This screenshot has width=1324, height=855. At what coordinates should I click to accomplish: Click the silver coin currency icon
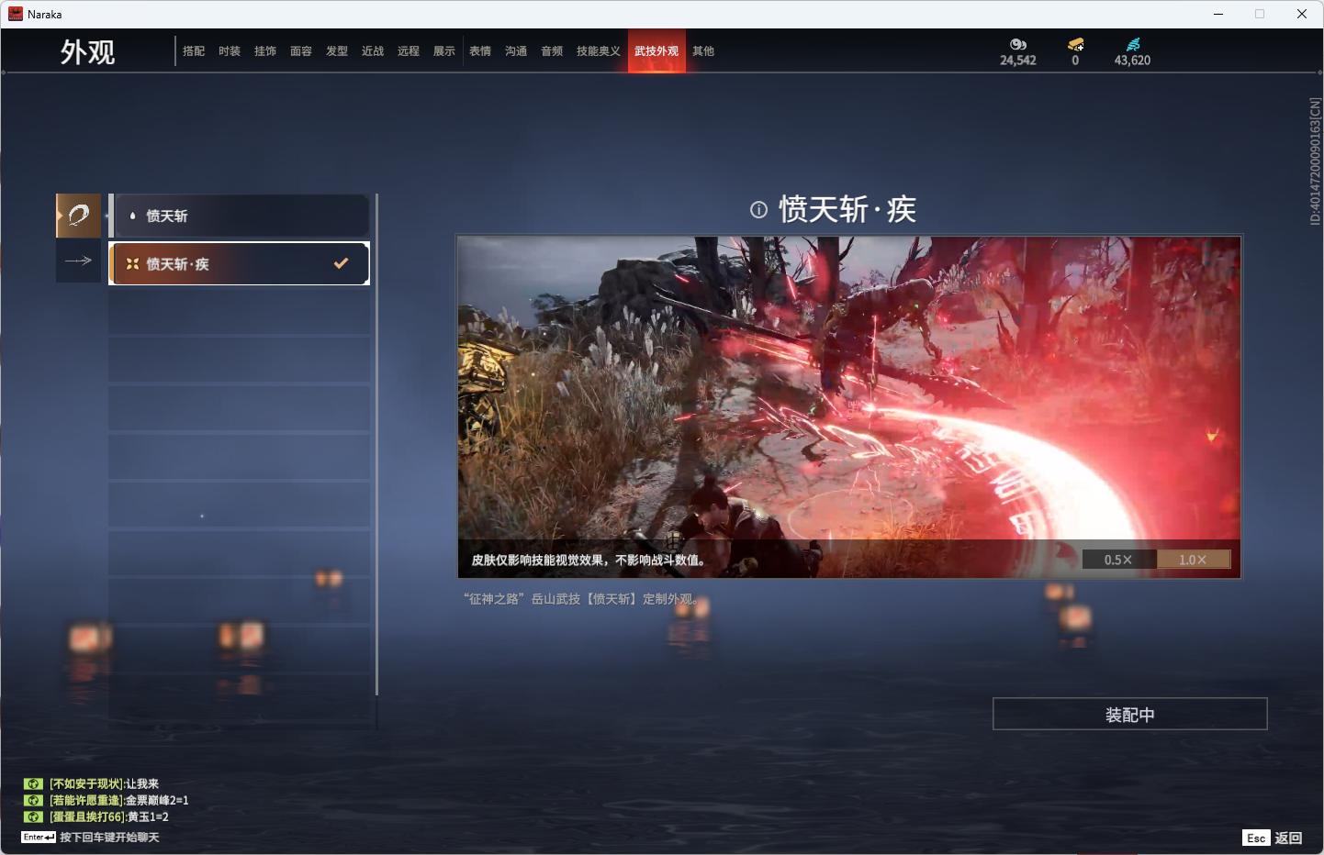coord(1018,44)
